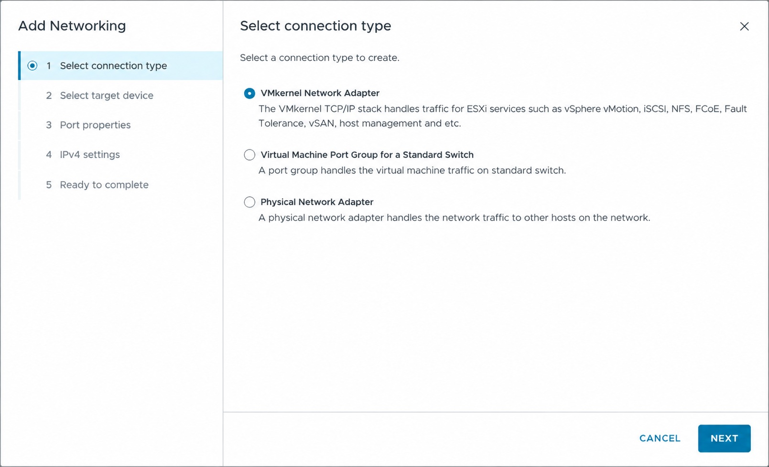Click the VMkernel Network Adapter label
Image resolution: width=769 pixels, height=467 pixels.
tap(320, 93)
